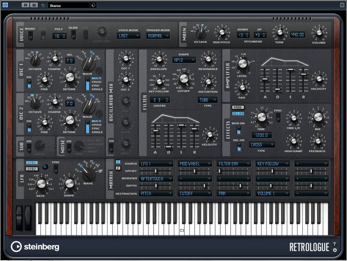Click the help question mark icon
The height and width of the screenshot is (261, 347).
pyautogui.click(x=334, y=244)
